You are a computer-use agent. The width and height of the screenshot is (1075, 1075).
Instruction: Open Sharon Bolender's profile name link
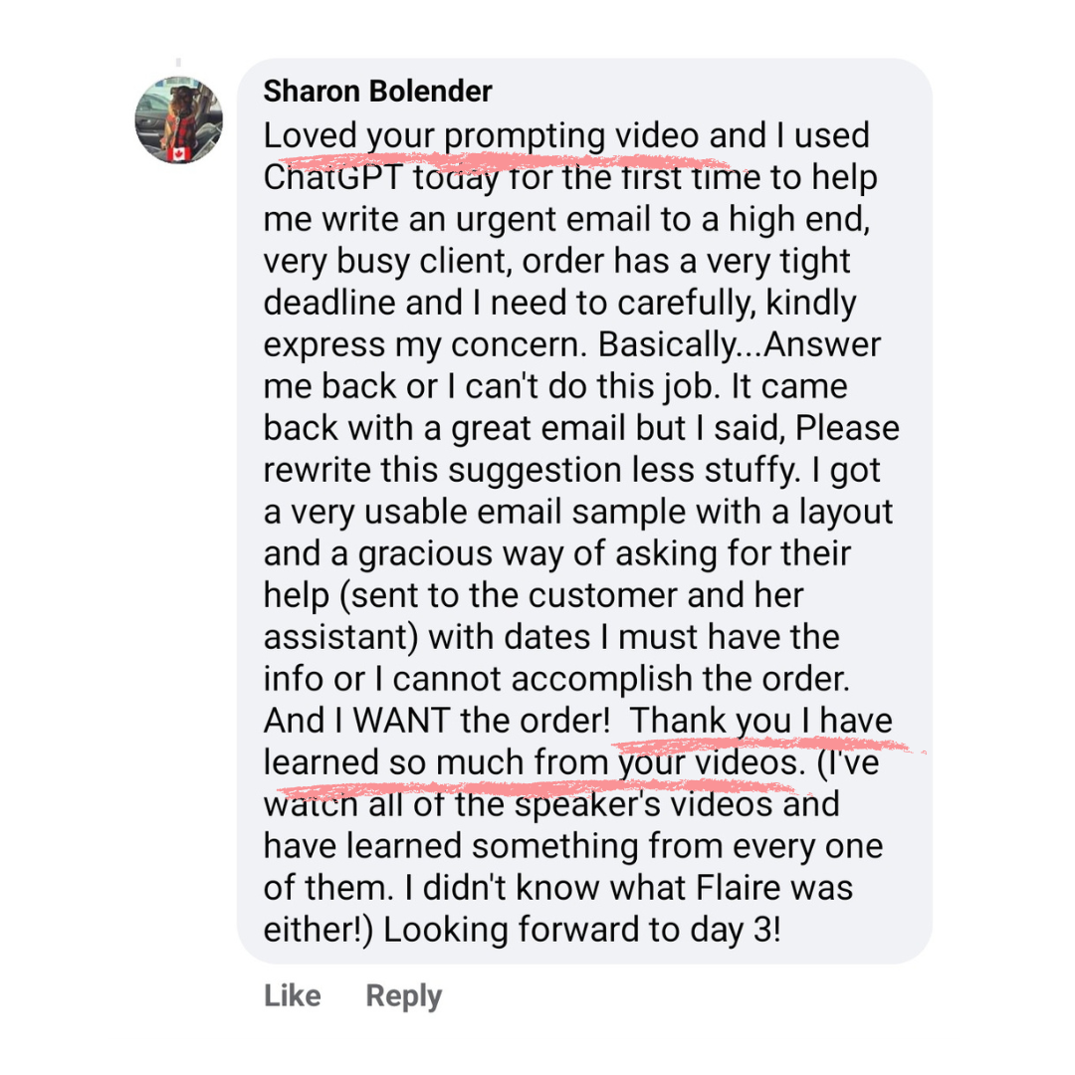coord(378,93)
